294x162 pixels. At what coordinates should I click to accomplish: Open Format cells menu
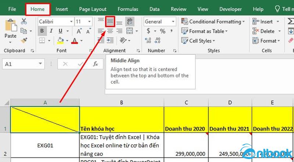coord(266,41)
